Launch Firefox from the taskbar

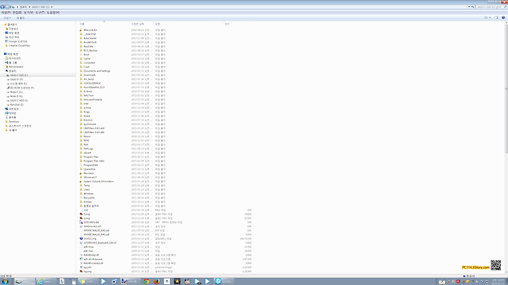(157, 281)
